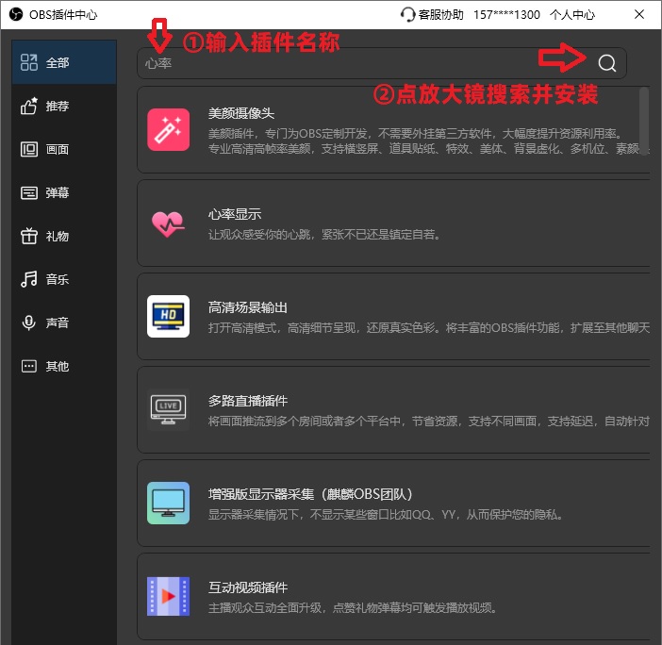
Task: Click the LIVE monitor plugin icon
Action: [x=168, y=409]
